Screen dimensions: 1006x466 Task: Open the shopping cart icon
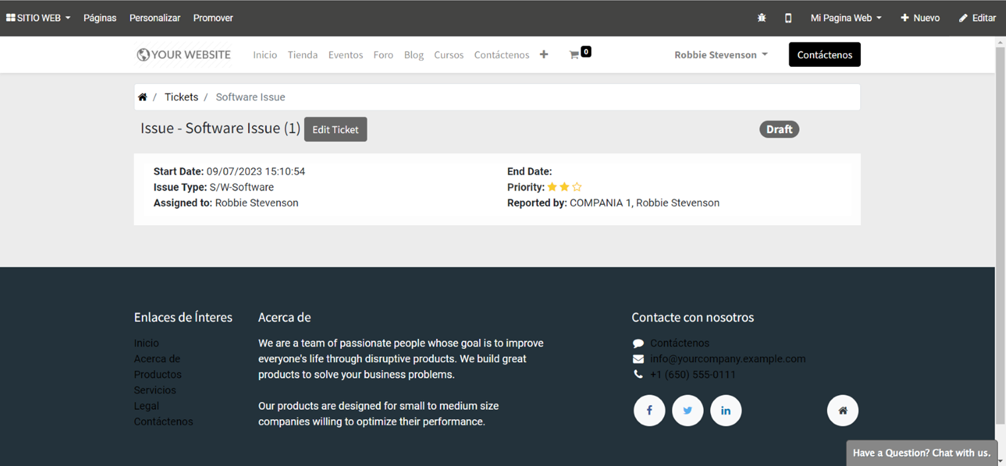(575, 55)
